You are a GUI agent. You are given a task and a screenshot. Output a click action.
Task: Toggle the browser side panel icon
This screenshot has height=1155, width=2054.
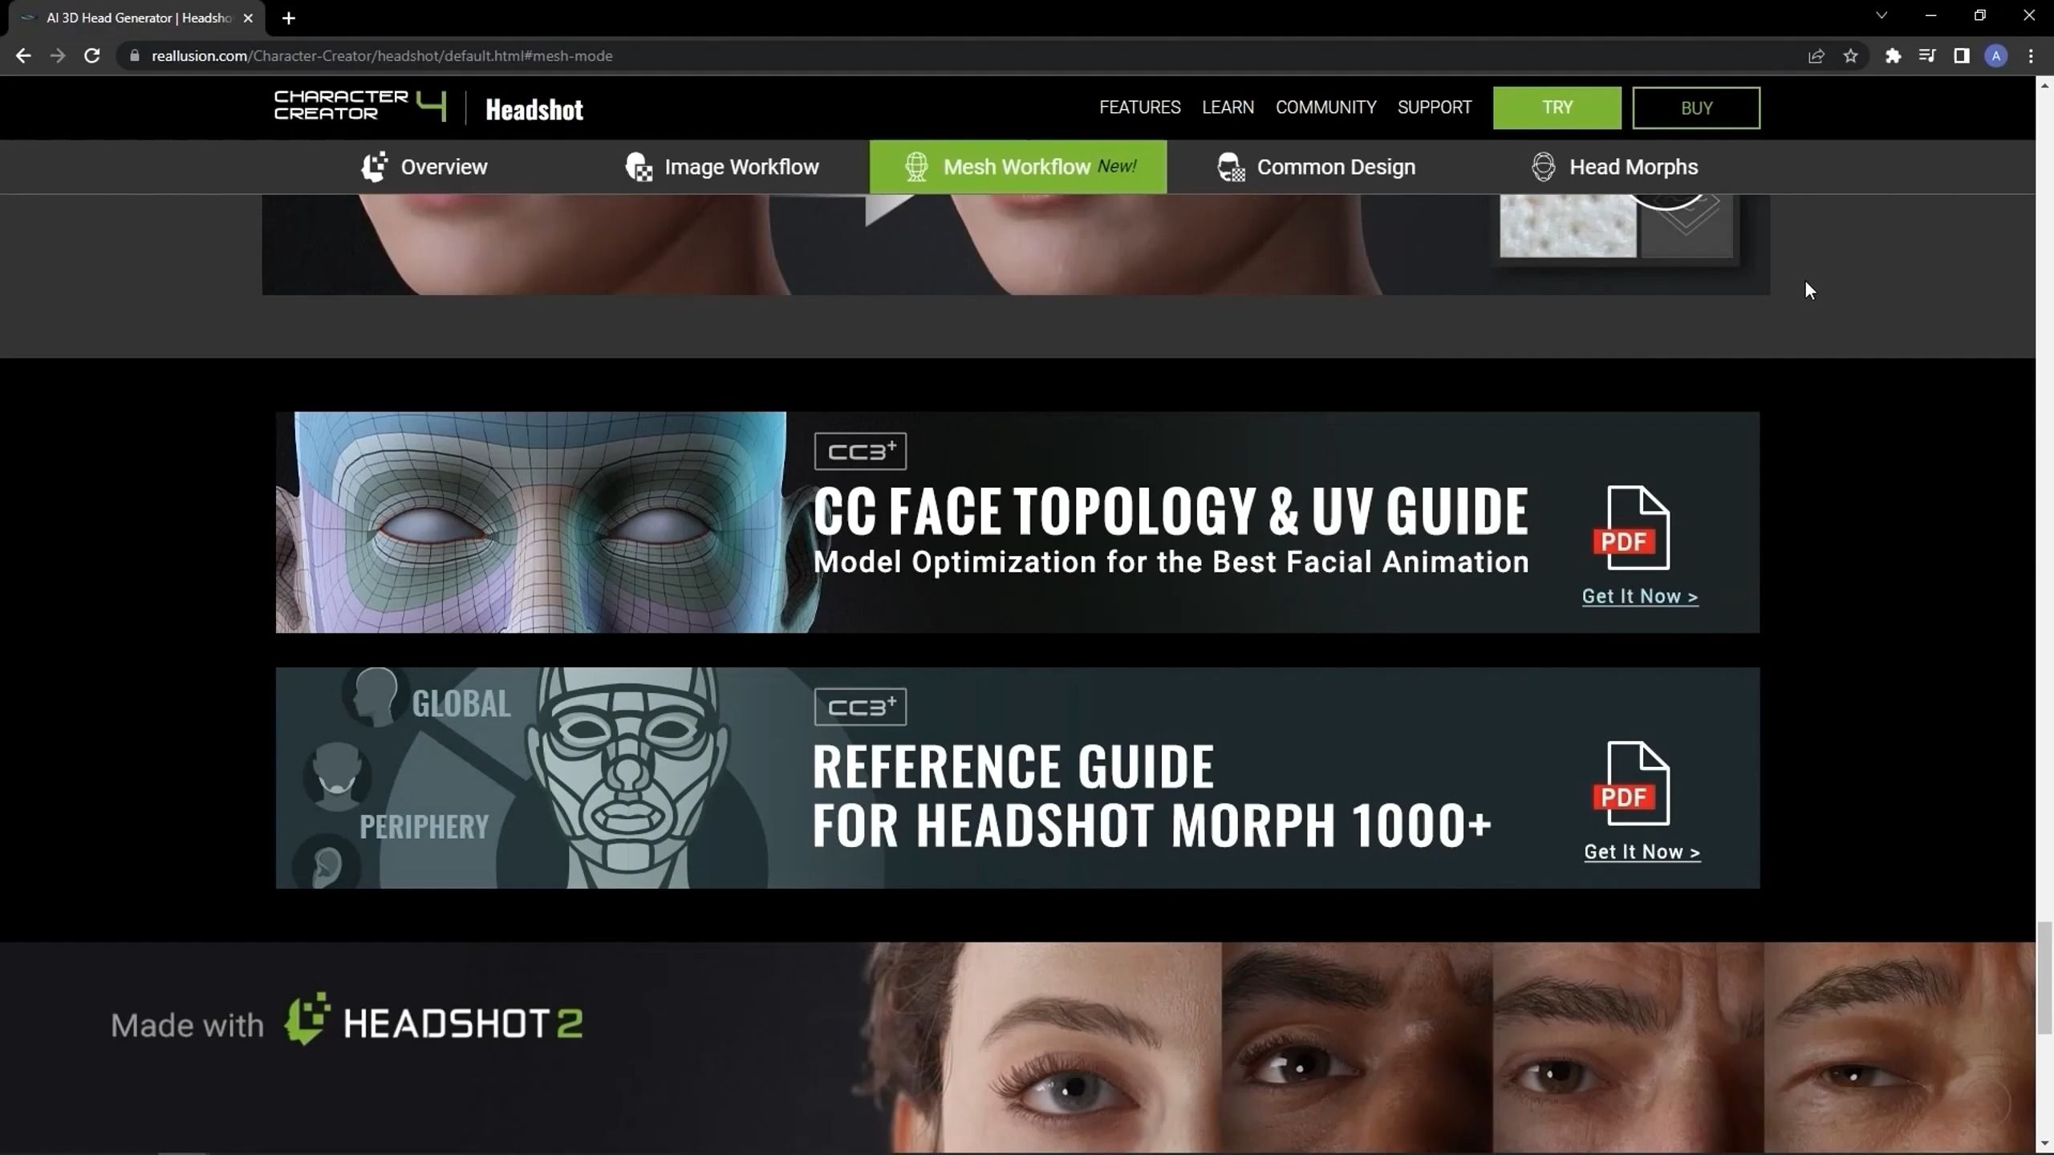[x=1961, y=56]
